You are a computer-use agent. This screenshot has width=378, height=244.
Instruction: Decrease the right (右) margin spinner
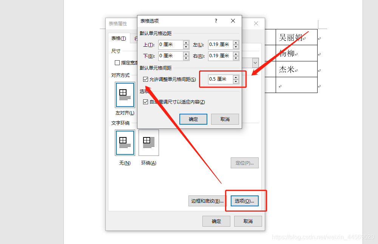(x=236, y=58)
